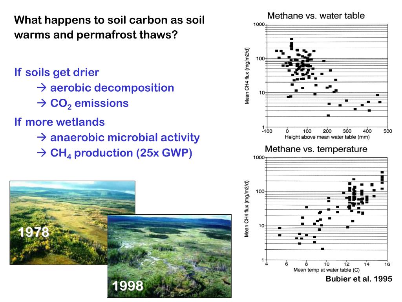Click 'Height above mean water table (mm)' axis label
This screenshot has height=302, width=402.
pyautogui.click(x=327, y=137)
